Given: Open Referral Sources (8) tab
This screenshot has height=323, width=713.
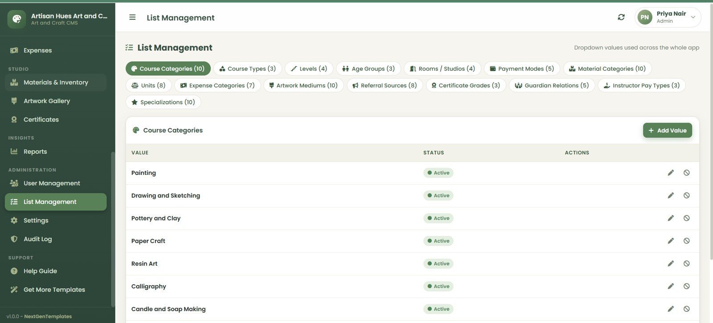Looking at the screenshot, I should [x=385, y=85].
